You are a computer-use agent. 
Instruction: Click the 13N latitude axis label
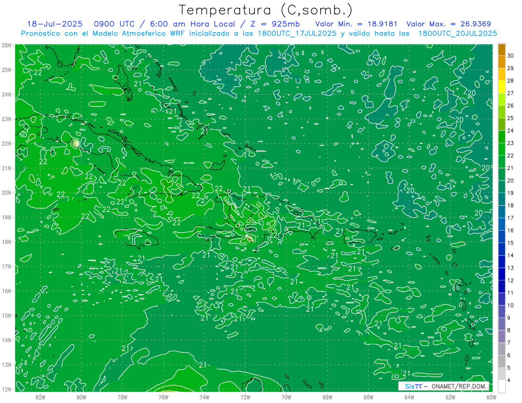pyautogui.click(x=6, y=364)
